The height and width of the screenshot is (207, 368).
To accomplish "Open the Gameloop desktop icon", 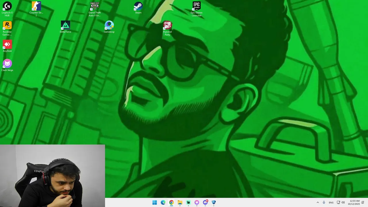I will 109,27.
